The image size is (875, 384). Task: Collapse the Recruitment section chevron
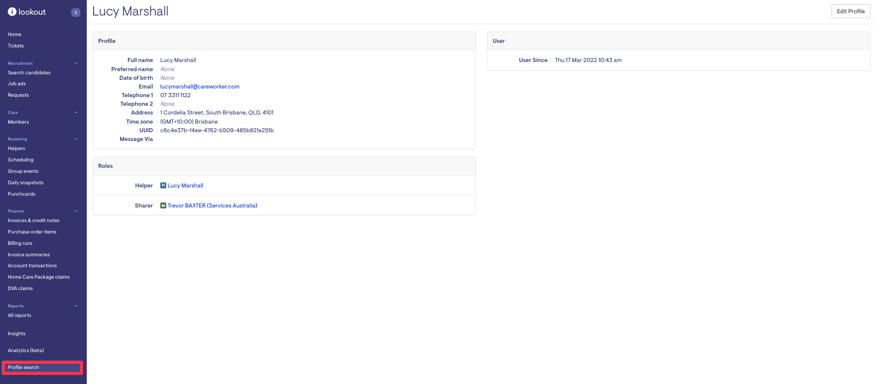(76, 63)
